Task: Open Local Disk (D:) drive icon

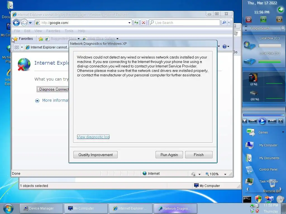Action: coord(249,61)
